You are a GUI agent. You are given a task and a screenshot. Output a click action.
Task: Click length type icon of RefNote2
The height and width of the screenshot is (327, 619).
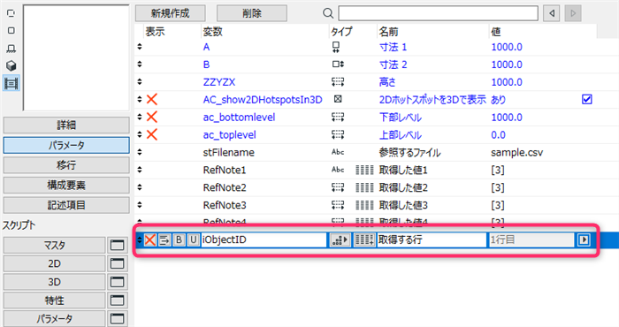pos(338,187)
